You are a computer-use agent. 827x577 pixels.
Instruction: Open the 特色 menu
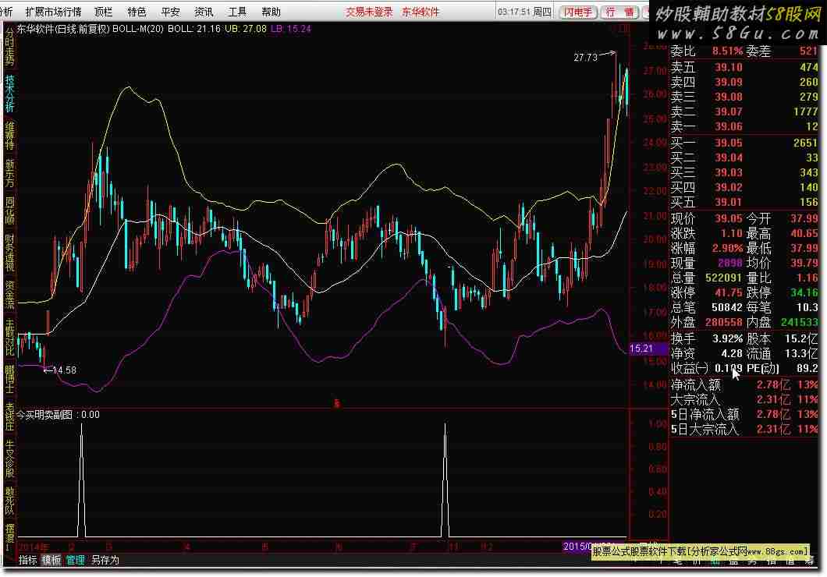137,12
